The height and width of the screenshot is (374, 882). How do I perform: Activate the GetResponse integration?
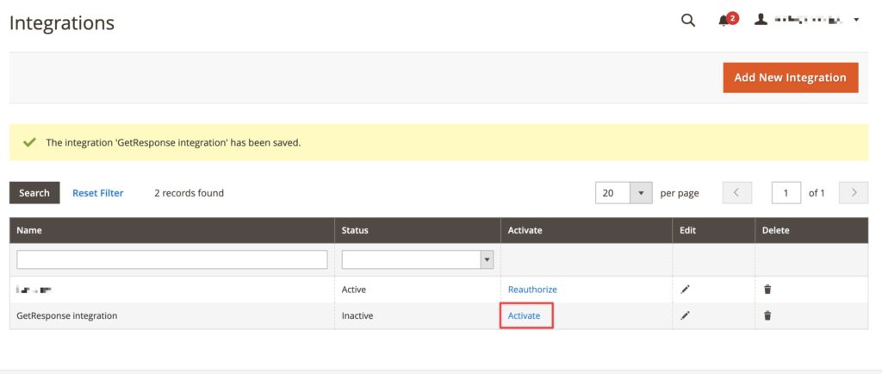tap(524, 315)
